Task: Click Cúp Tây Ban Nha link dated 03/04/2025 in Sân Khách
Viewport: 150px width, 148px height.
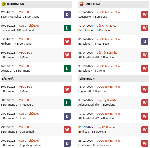Action: 107,100
